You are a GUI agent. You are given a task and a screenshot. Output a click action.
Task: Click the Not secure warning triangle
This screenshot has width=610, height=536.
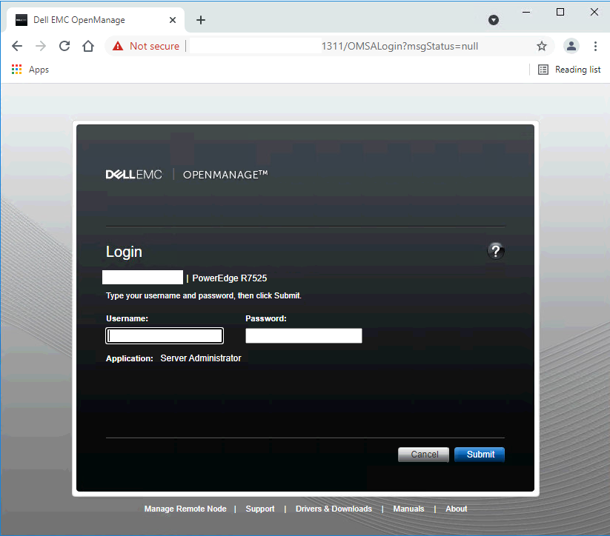pyautogui.click(x=118, y=46)
